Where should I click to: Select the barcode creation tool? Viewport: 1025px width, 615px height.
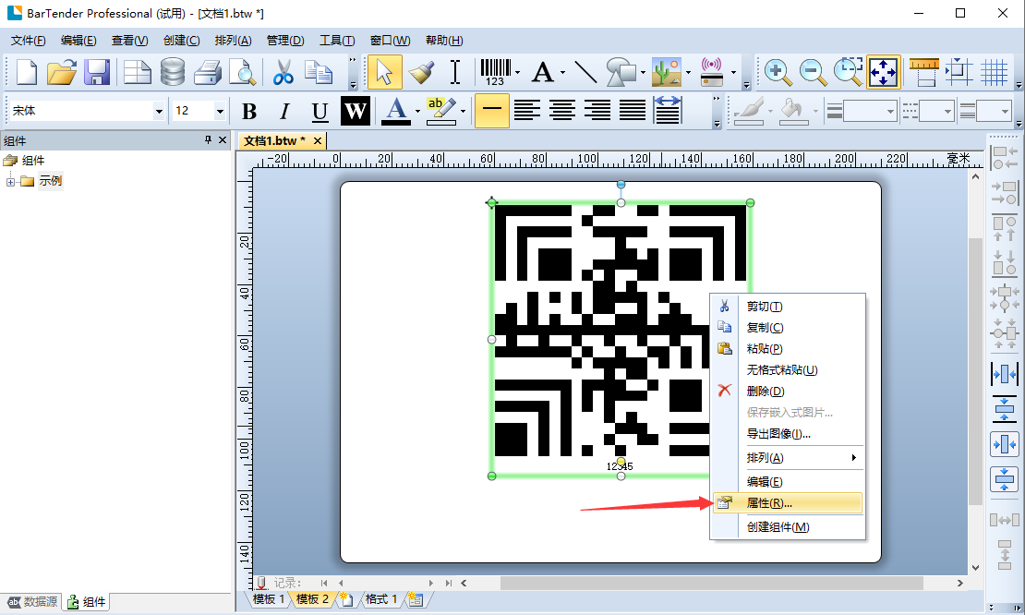click(x=497, y=71)
